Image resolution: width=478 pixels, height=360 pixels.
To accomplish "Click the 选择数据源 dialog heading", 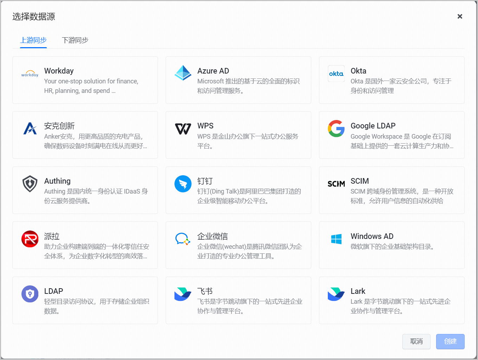I will (x=34, y=17).
